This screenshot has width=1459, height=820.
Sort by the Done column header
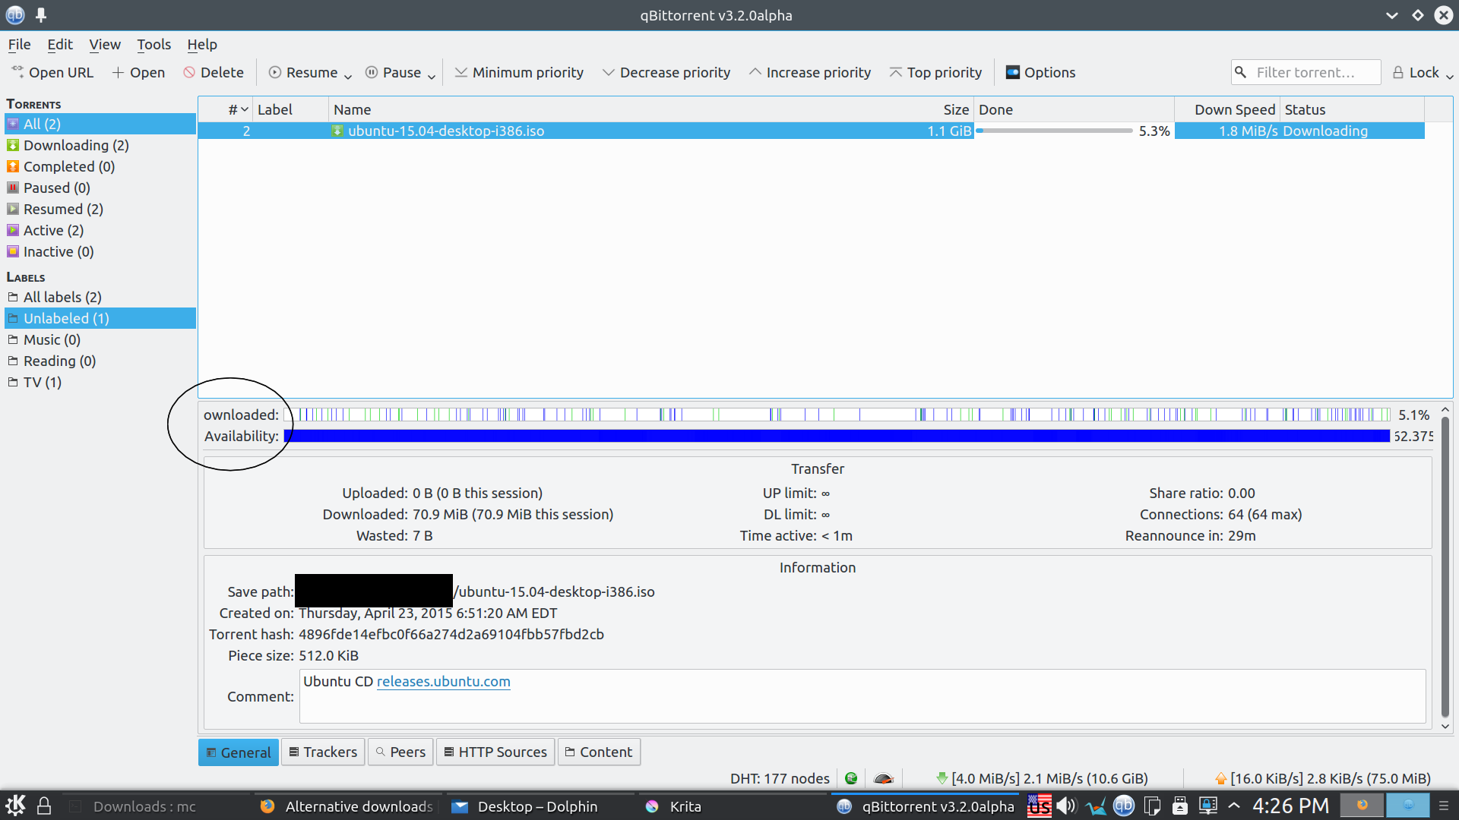(1074, 109)
